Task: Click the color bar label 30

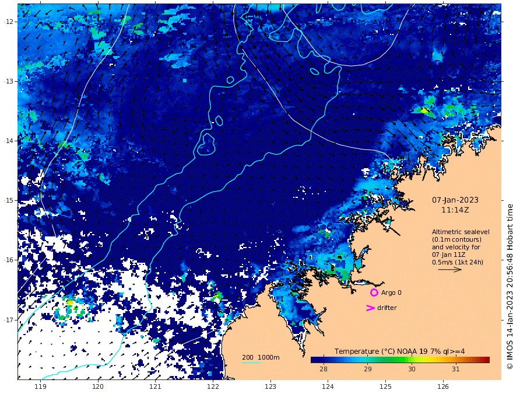Action: point(412,369)
